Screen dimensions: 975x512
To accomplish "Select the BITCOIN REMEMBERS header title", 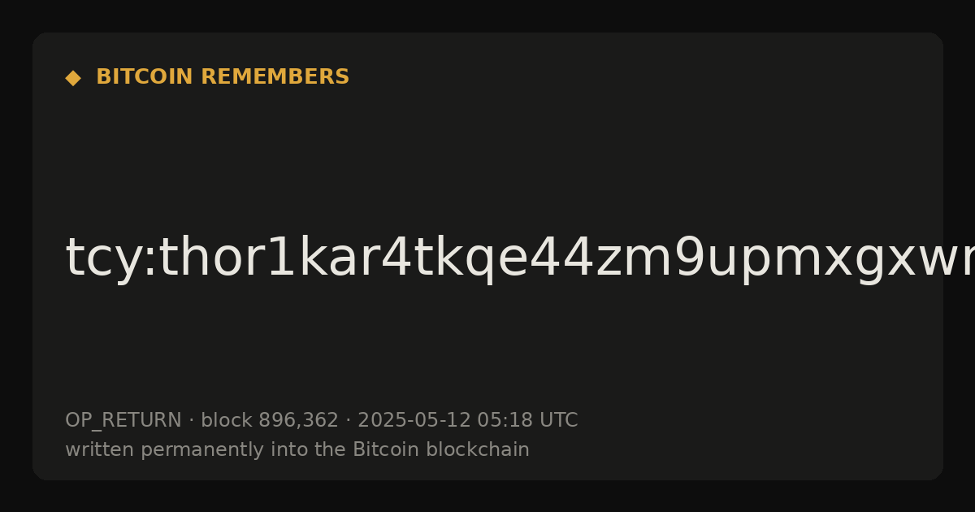I will 223,77.
